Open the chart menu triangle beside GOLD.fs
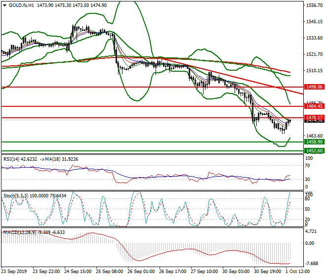Image resolution: width=326 pixels, height=277 pixels. tap(4, 5)
